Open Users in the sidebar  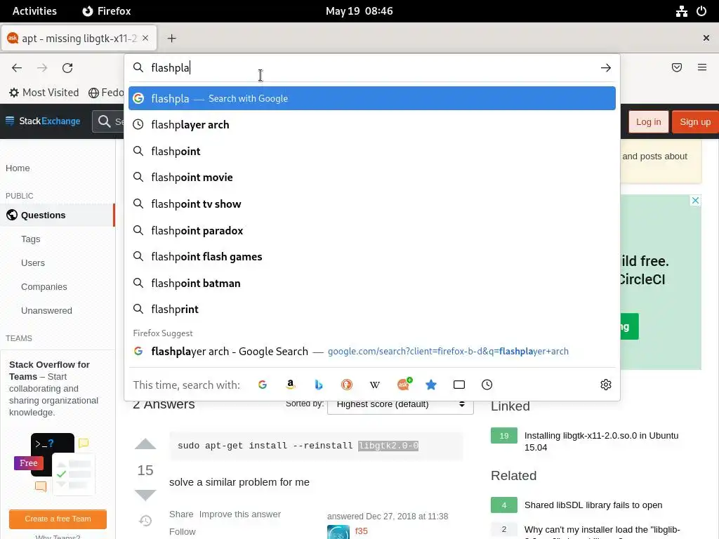(x=33, y=262)
